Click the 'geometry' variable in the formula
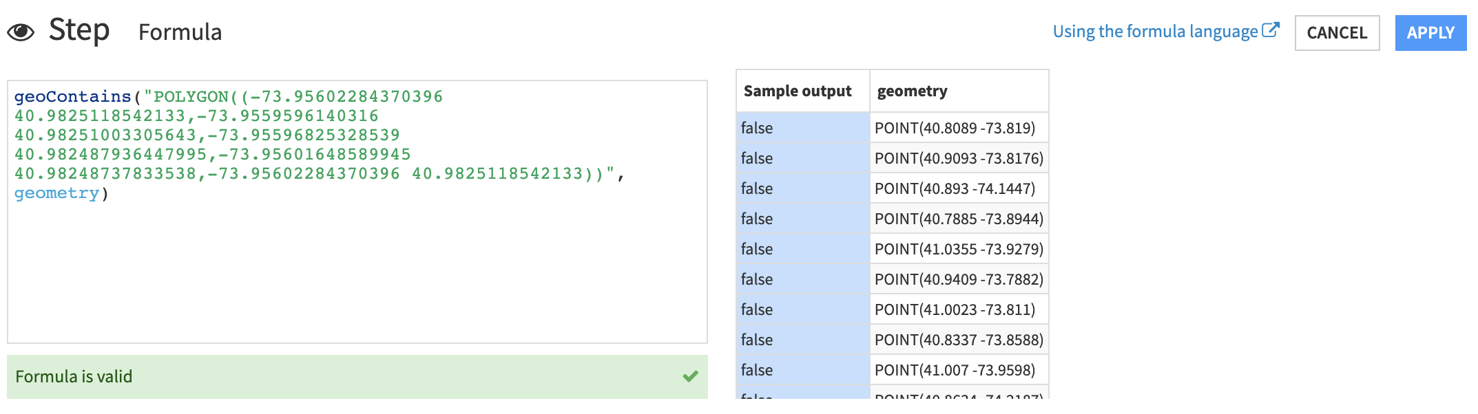Viewport: 1478px width, 414px height. tap(56, 193)
